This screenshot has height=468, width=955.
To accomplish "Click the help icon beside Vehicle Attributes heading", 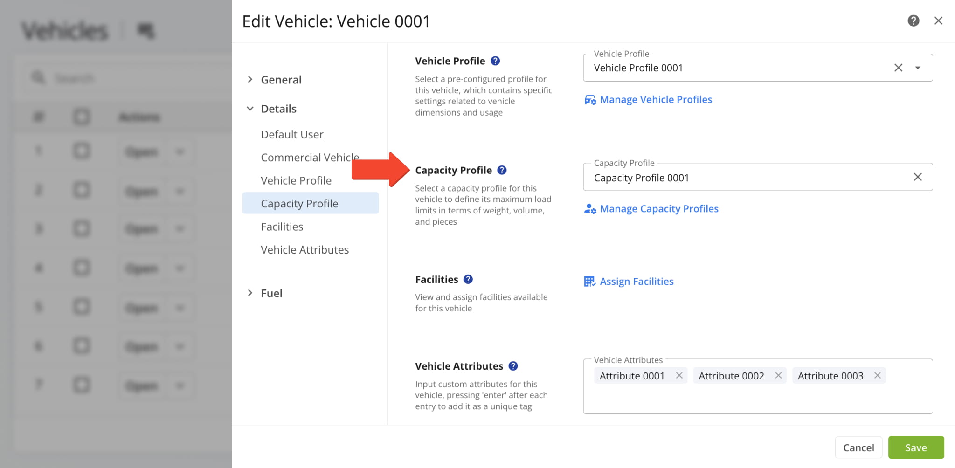I will tap(513, 366).
